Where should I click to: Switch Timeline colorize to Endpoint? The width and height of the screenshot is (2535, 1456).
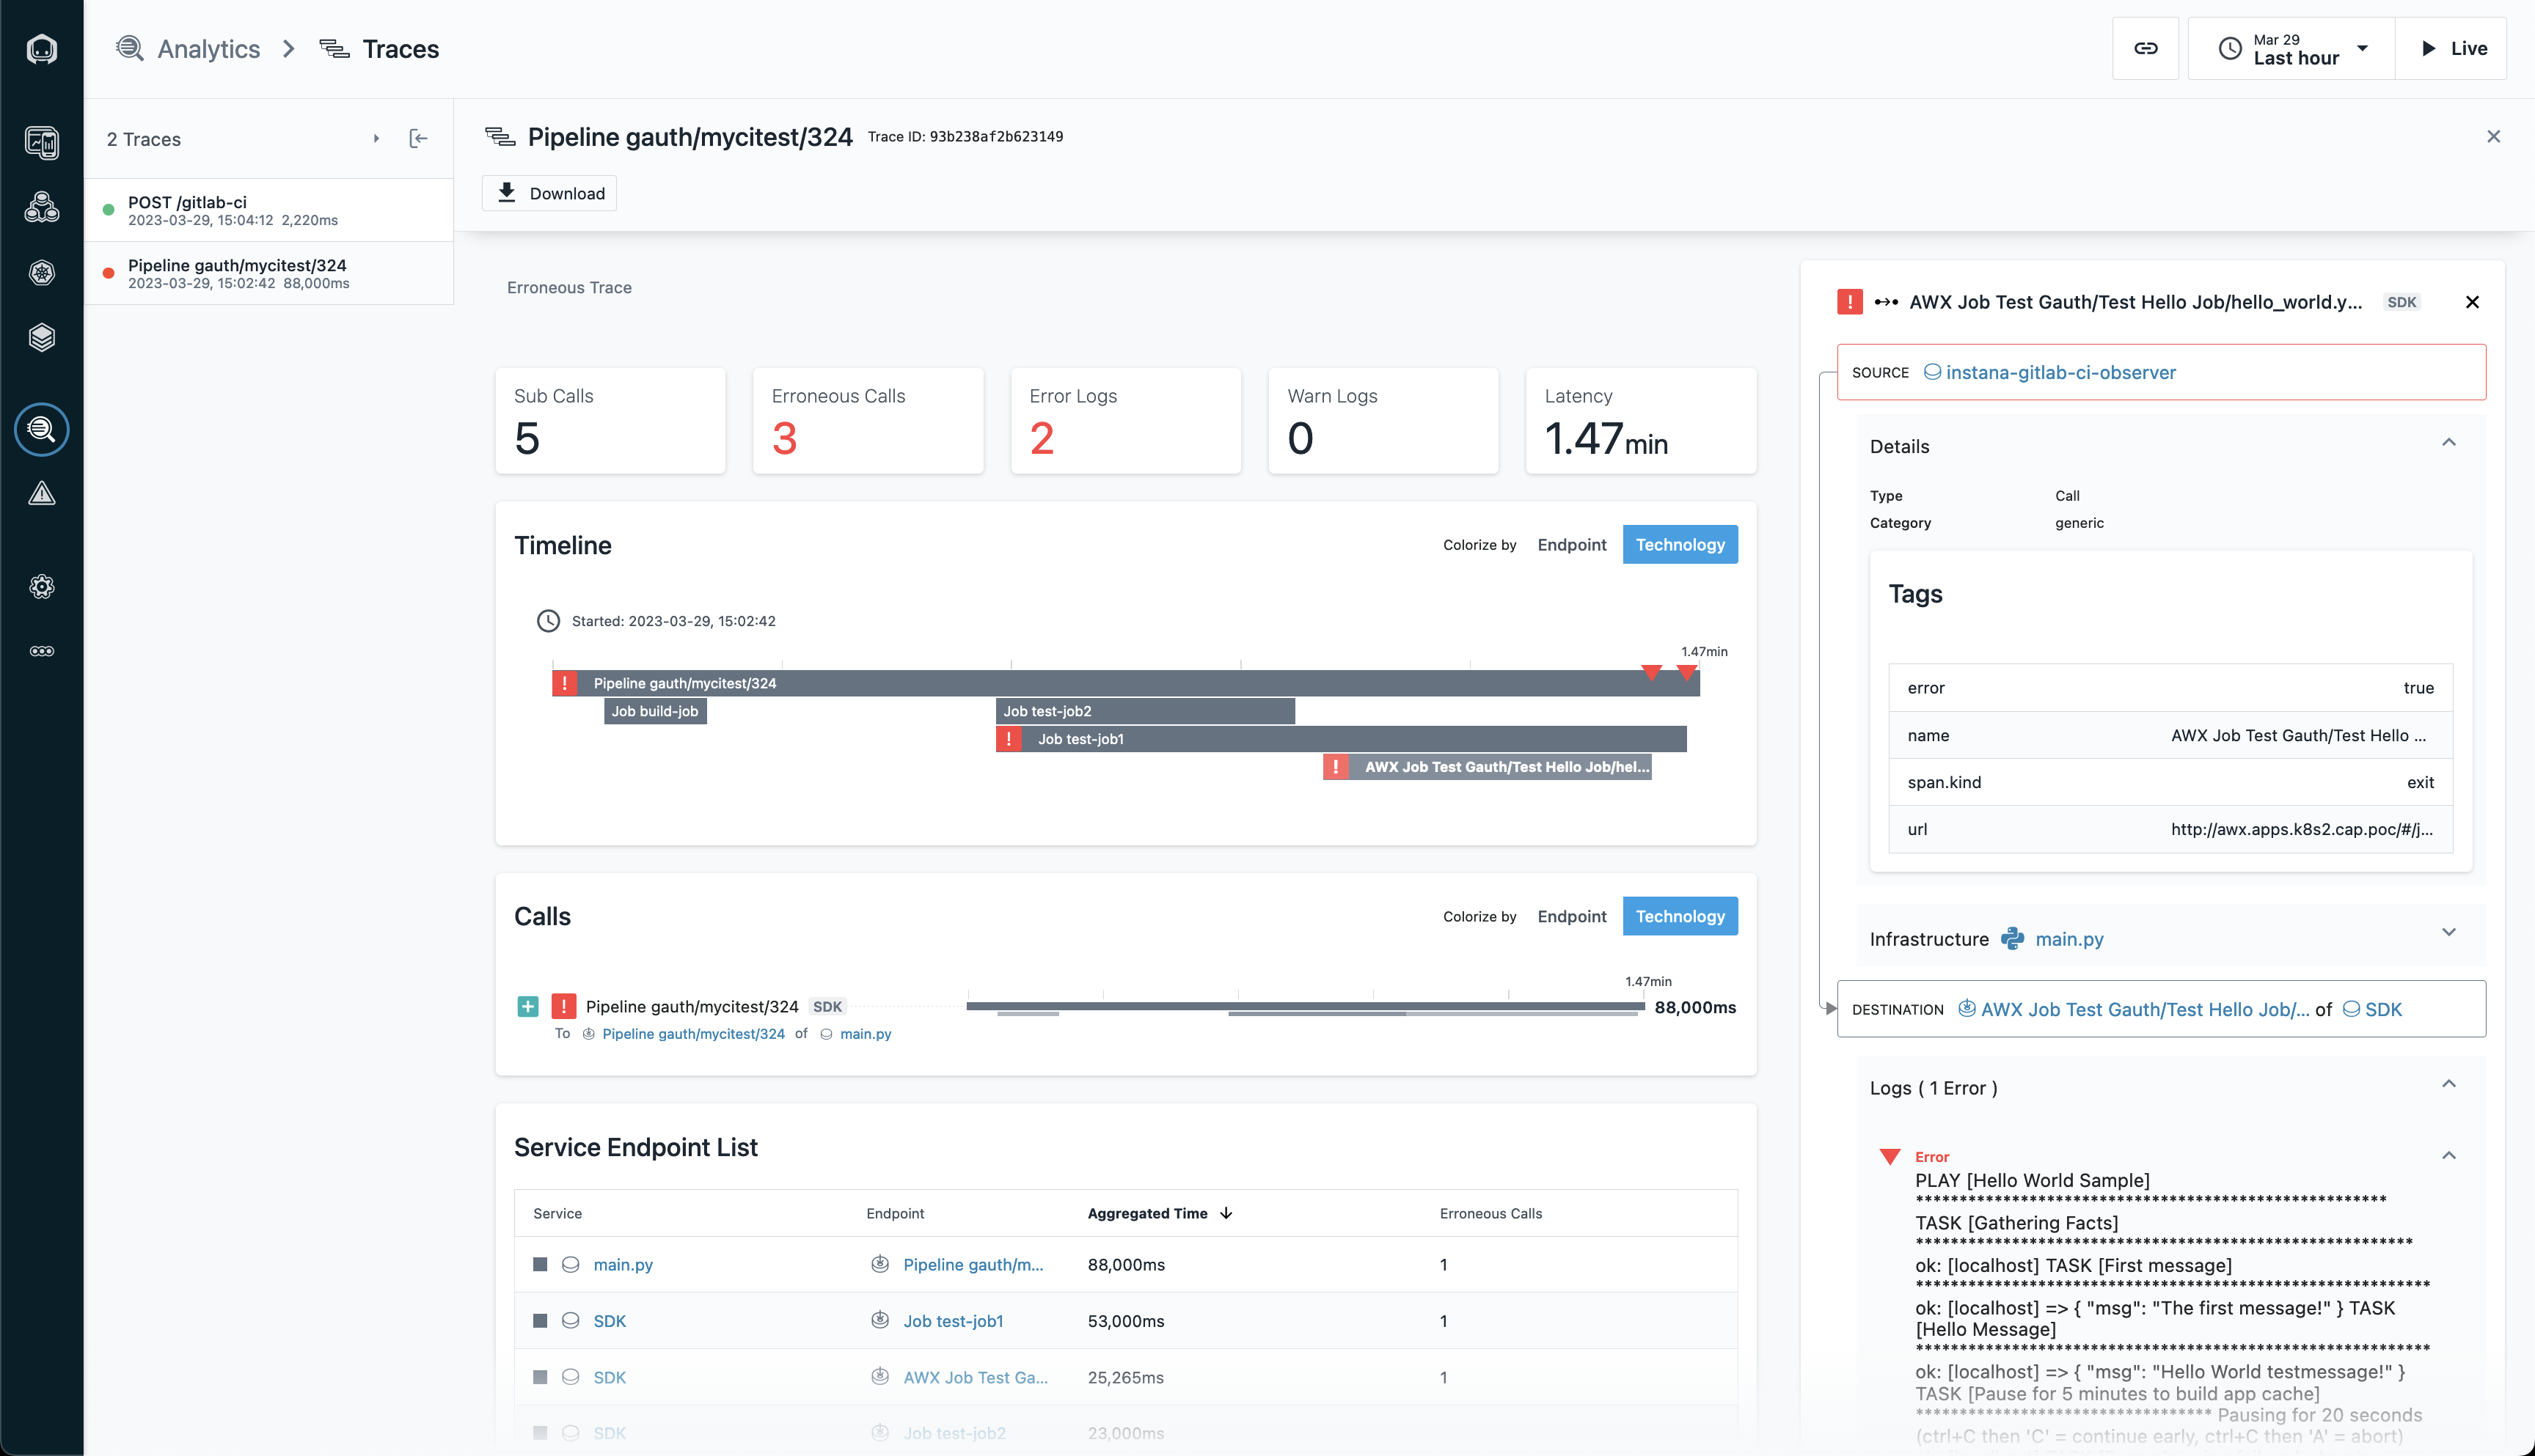pyautogui.click(x=1570, y=545)
